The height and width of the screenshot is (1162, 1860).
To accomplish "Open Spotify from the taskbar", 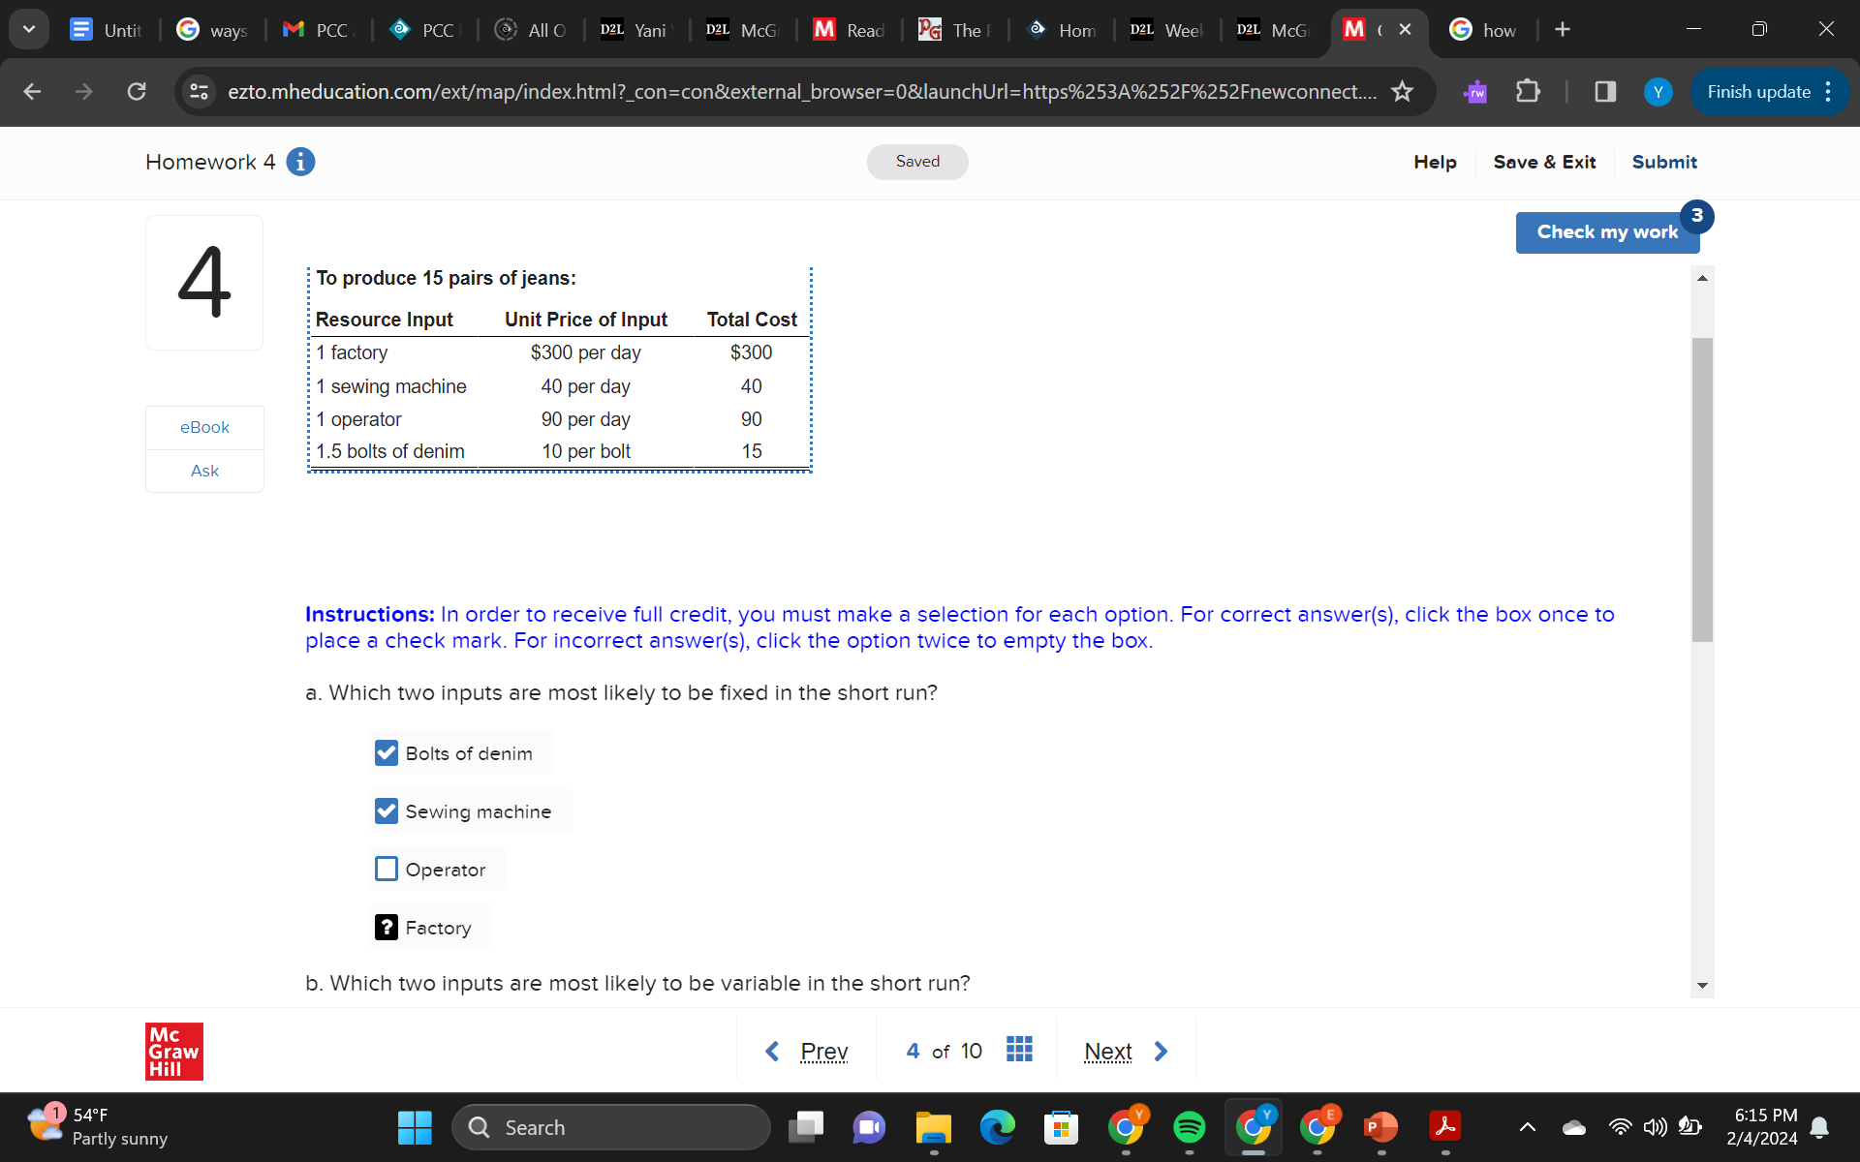I will (1190, 1127).
